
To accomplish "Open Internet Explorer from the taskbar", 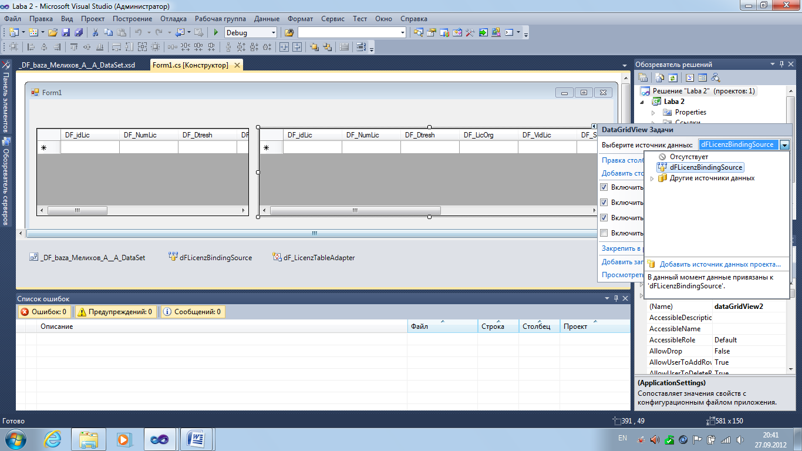I will [53, 439].
